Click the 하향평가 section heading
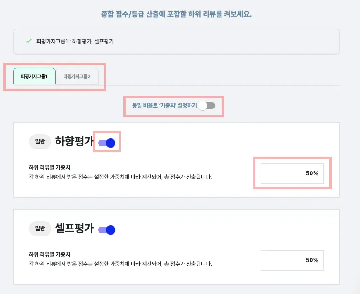 (x=74, y=142)
